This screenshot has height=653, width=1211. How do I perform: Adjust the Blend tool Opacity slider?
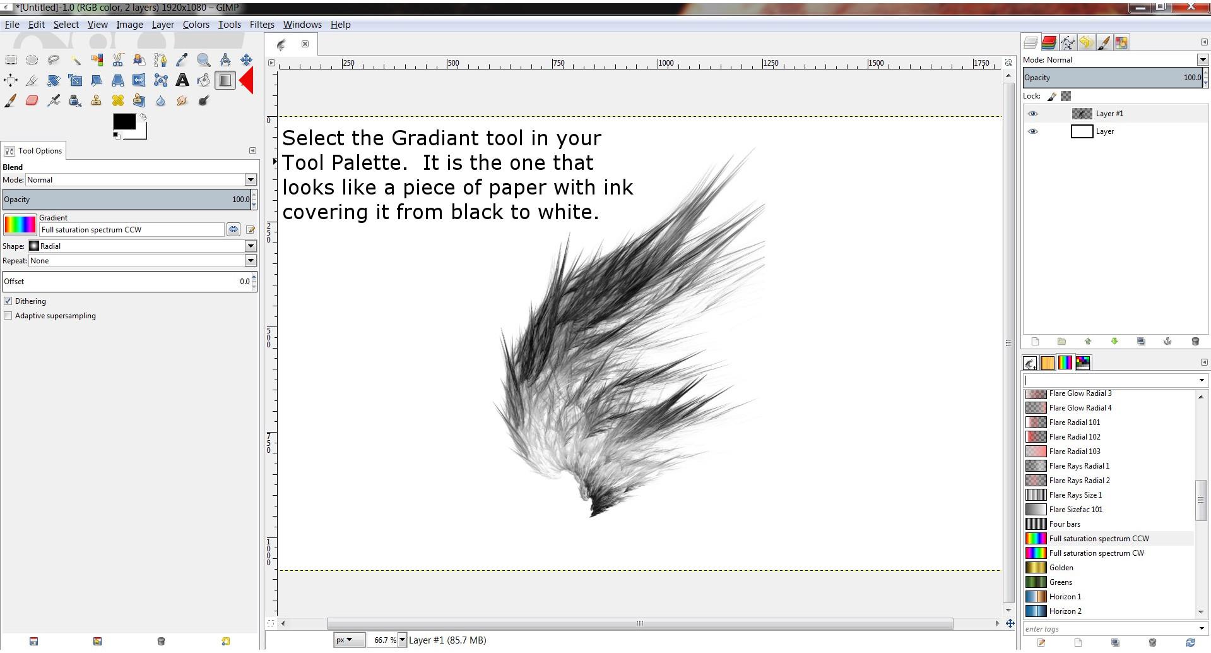click(x=126, y=200)
